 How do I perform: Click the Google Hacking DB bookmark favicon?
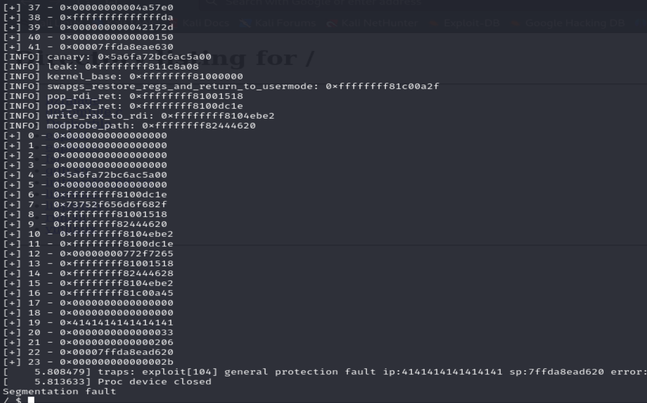click(516, 23)
